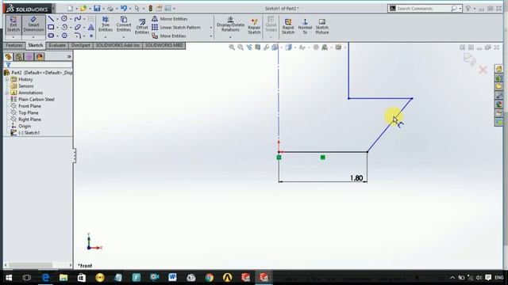The width and height of the screenshot is (508, 285).
Task: Click Convert Entities
Action: (124, 25)
